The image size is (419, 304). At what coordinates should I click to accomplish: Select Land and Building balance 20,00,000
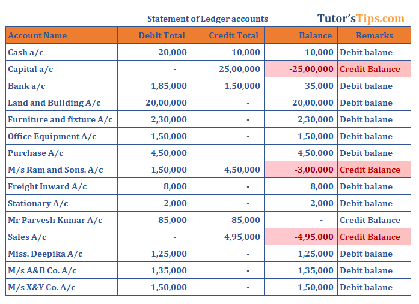coord(301,103)
